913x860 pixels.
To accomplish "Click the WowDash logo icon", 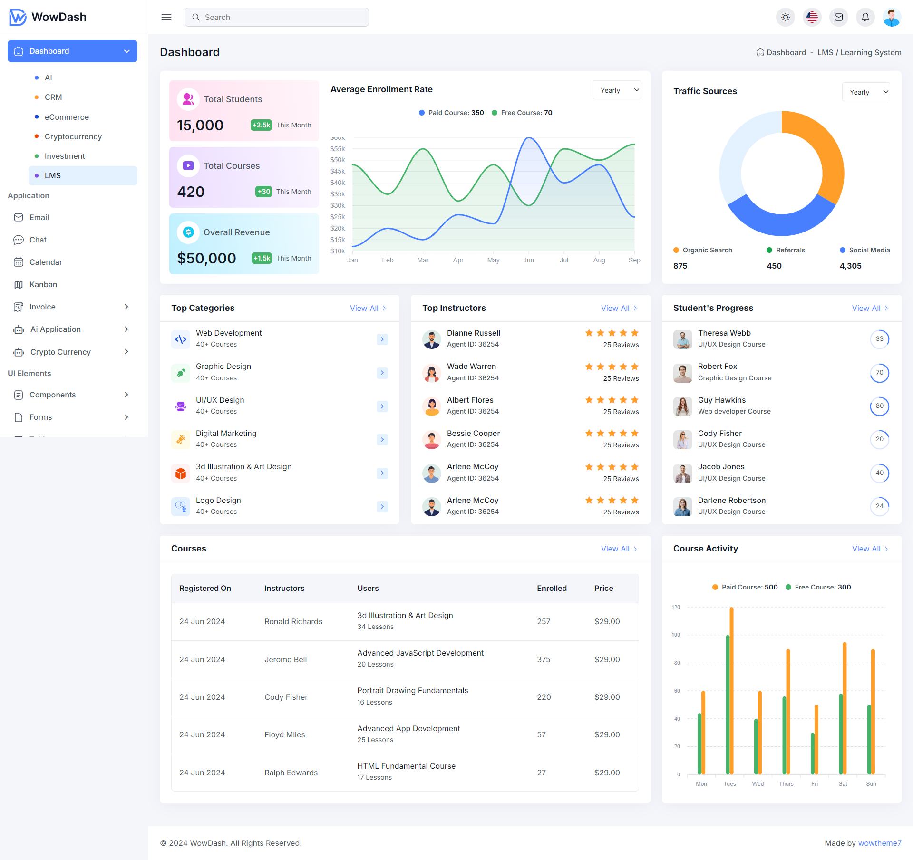I will click(x=17, y=17).
